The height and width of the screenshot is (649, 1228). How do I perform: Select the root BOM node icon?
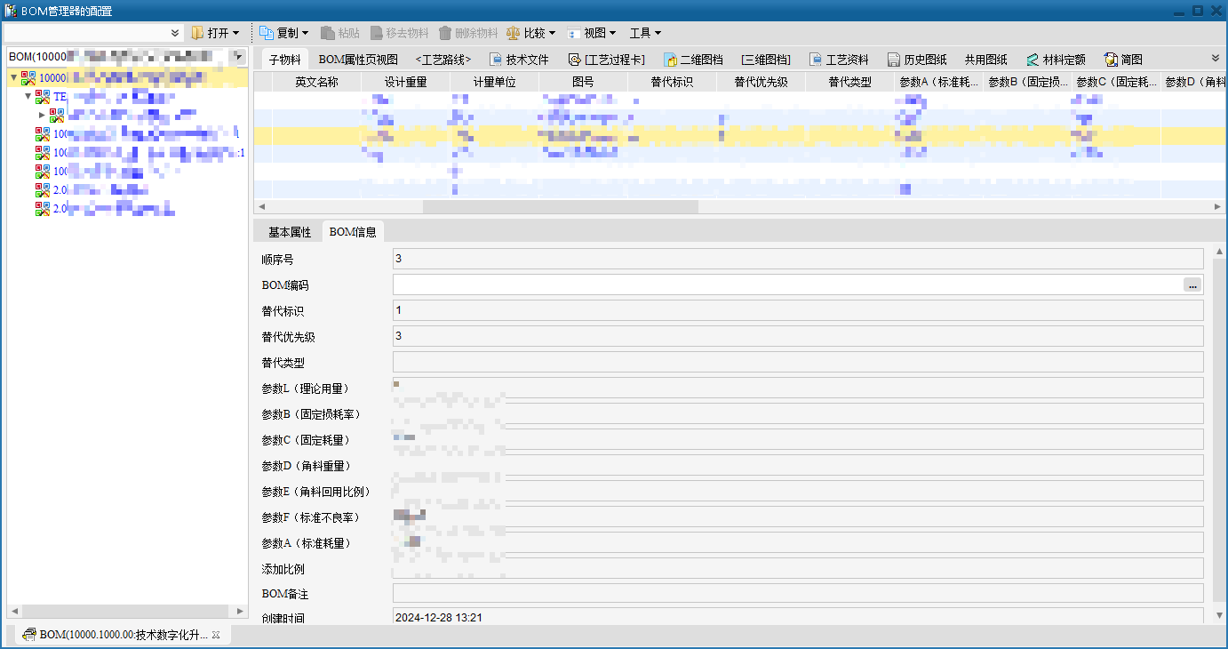(x=28, y=77)
